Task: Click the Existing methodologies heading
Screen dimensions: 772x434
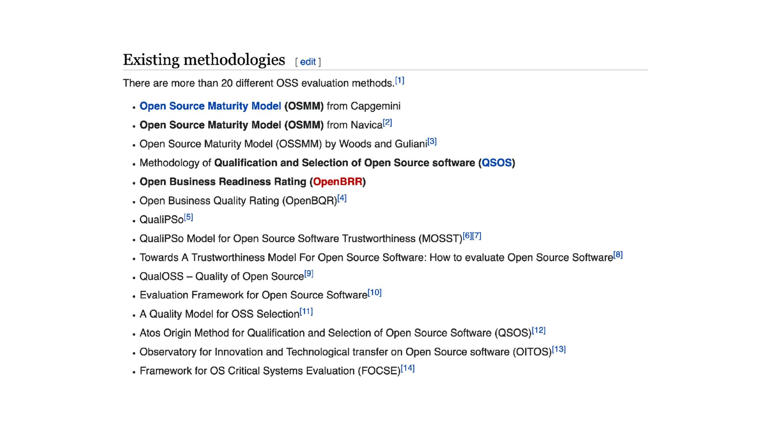Action: coord(204,60)
